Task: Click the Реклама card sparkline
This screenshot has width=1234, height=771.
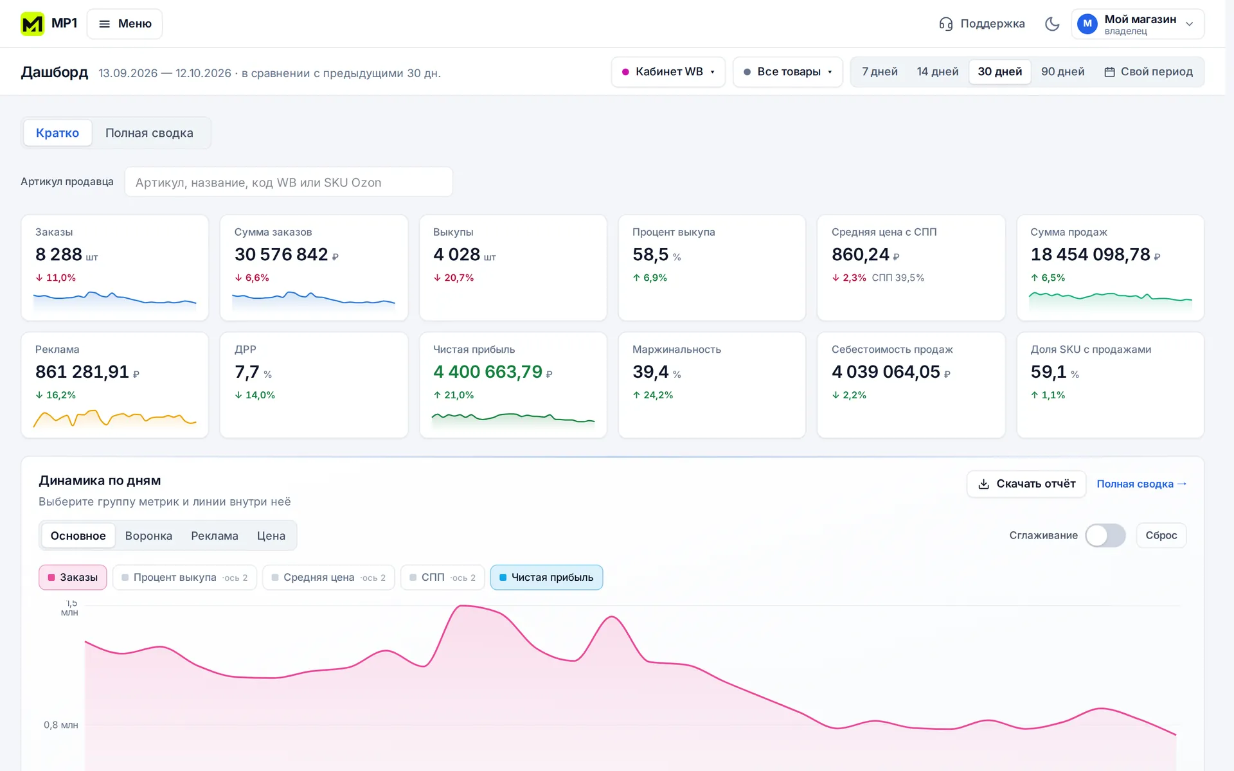Action: [x=115, y=419]
